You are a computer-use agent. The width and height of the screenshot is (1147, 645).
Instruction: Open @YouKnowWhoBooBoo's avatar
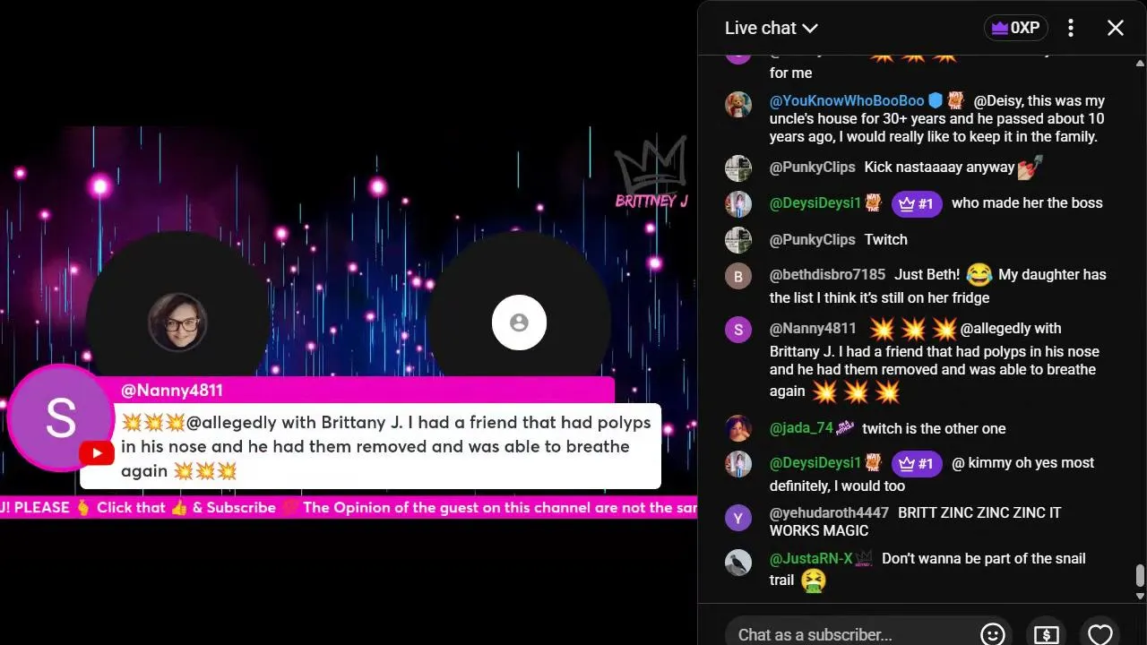pyautogui.click(x=738, y=104)
